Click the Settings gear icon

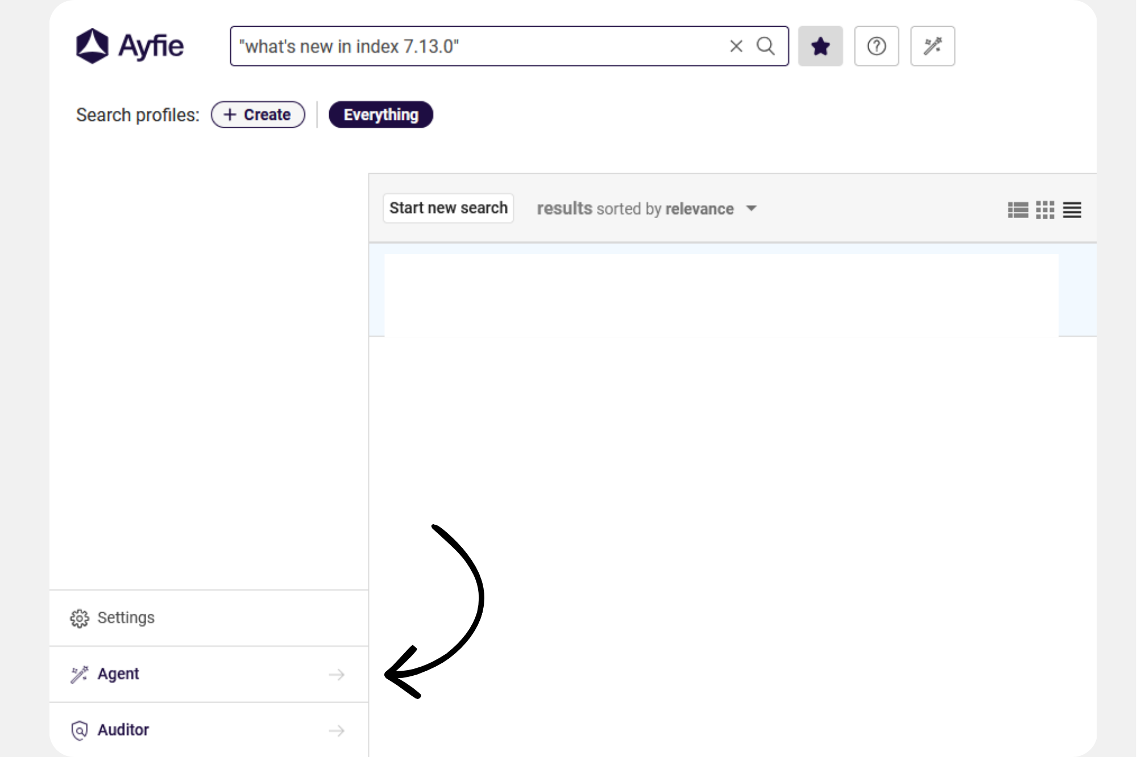[x=80, y=618]
